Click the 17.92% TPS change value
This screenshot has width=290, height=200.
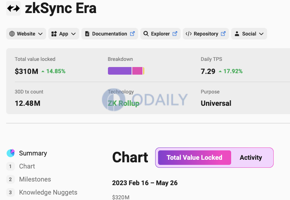(233, 71)
